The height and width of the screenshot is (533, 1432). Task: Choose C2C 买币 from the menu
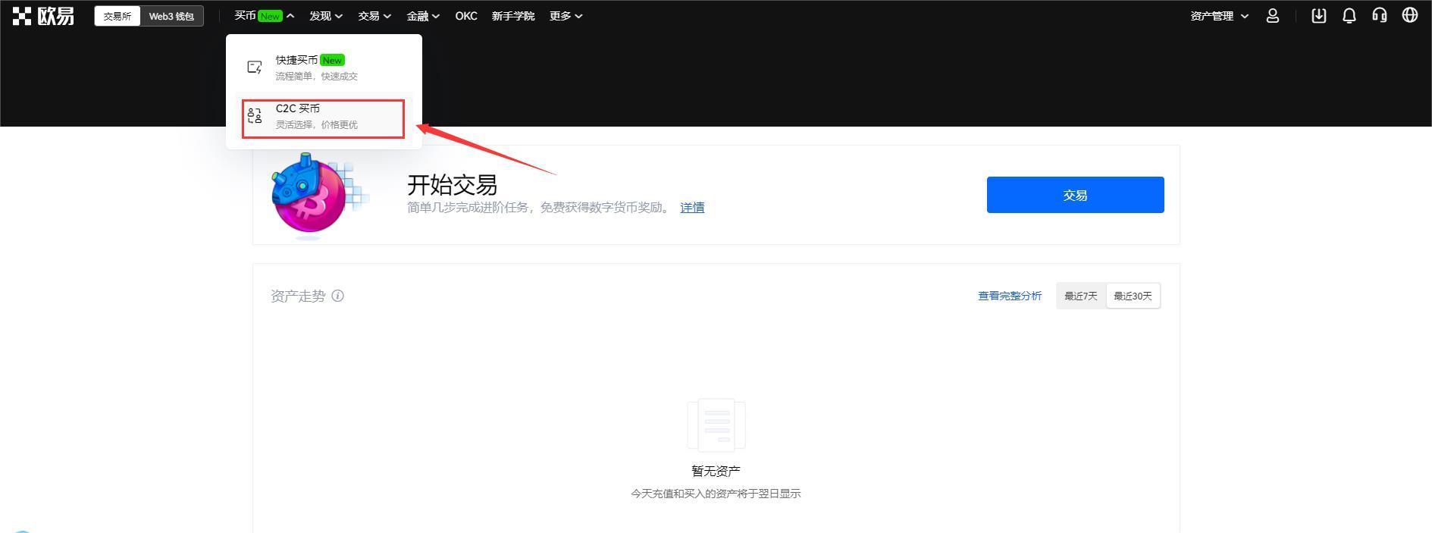[x=323, y=116]
